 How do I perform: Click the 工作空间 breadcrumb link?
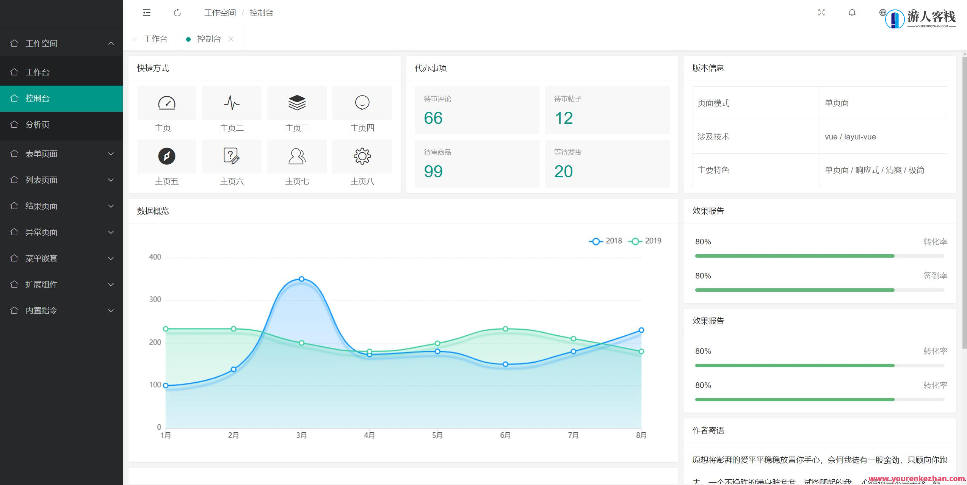coord(220,13)
